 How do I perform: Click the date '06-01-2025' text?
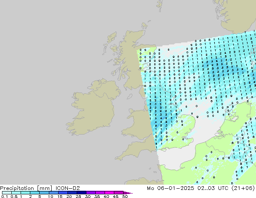176,188
